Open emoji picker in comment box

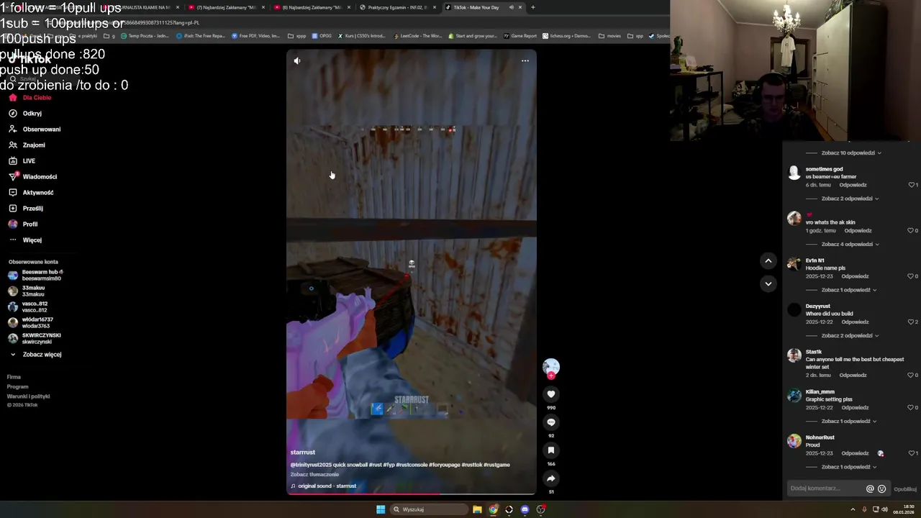click(881, 489)
